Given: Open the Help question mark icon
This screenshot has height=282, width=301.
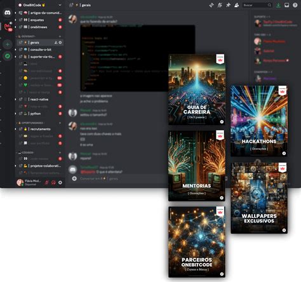Looking at the screenshot, I should click(x=295, y=5).
